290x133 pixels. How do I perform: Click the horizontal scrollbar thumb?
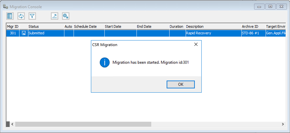click(x=83, y=124)
